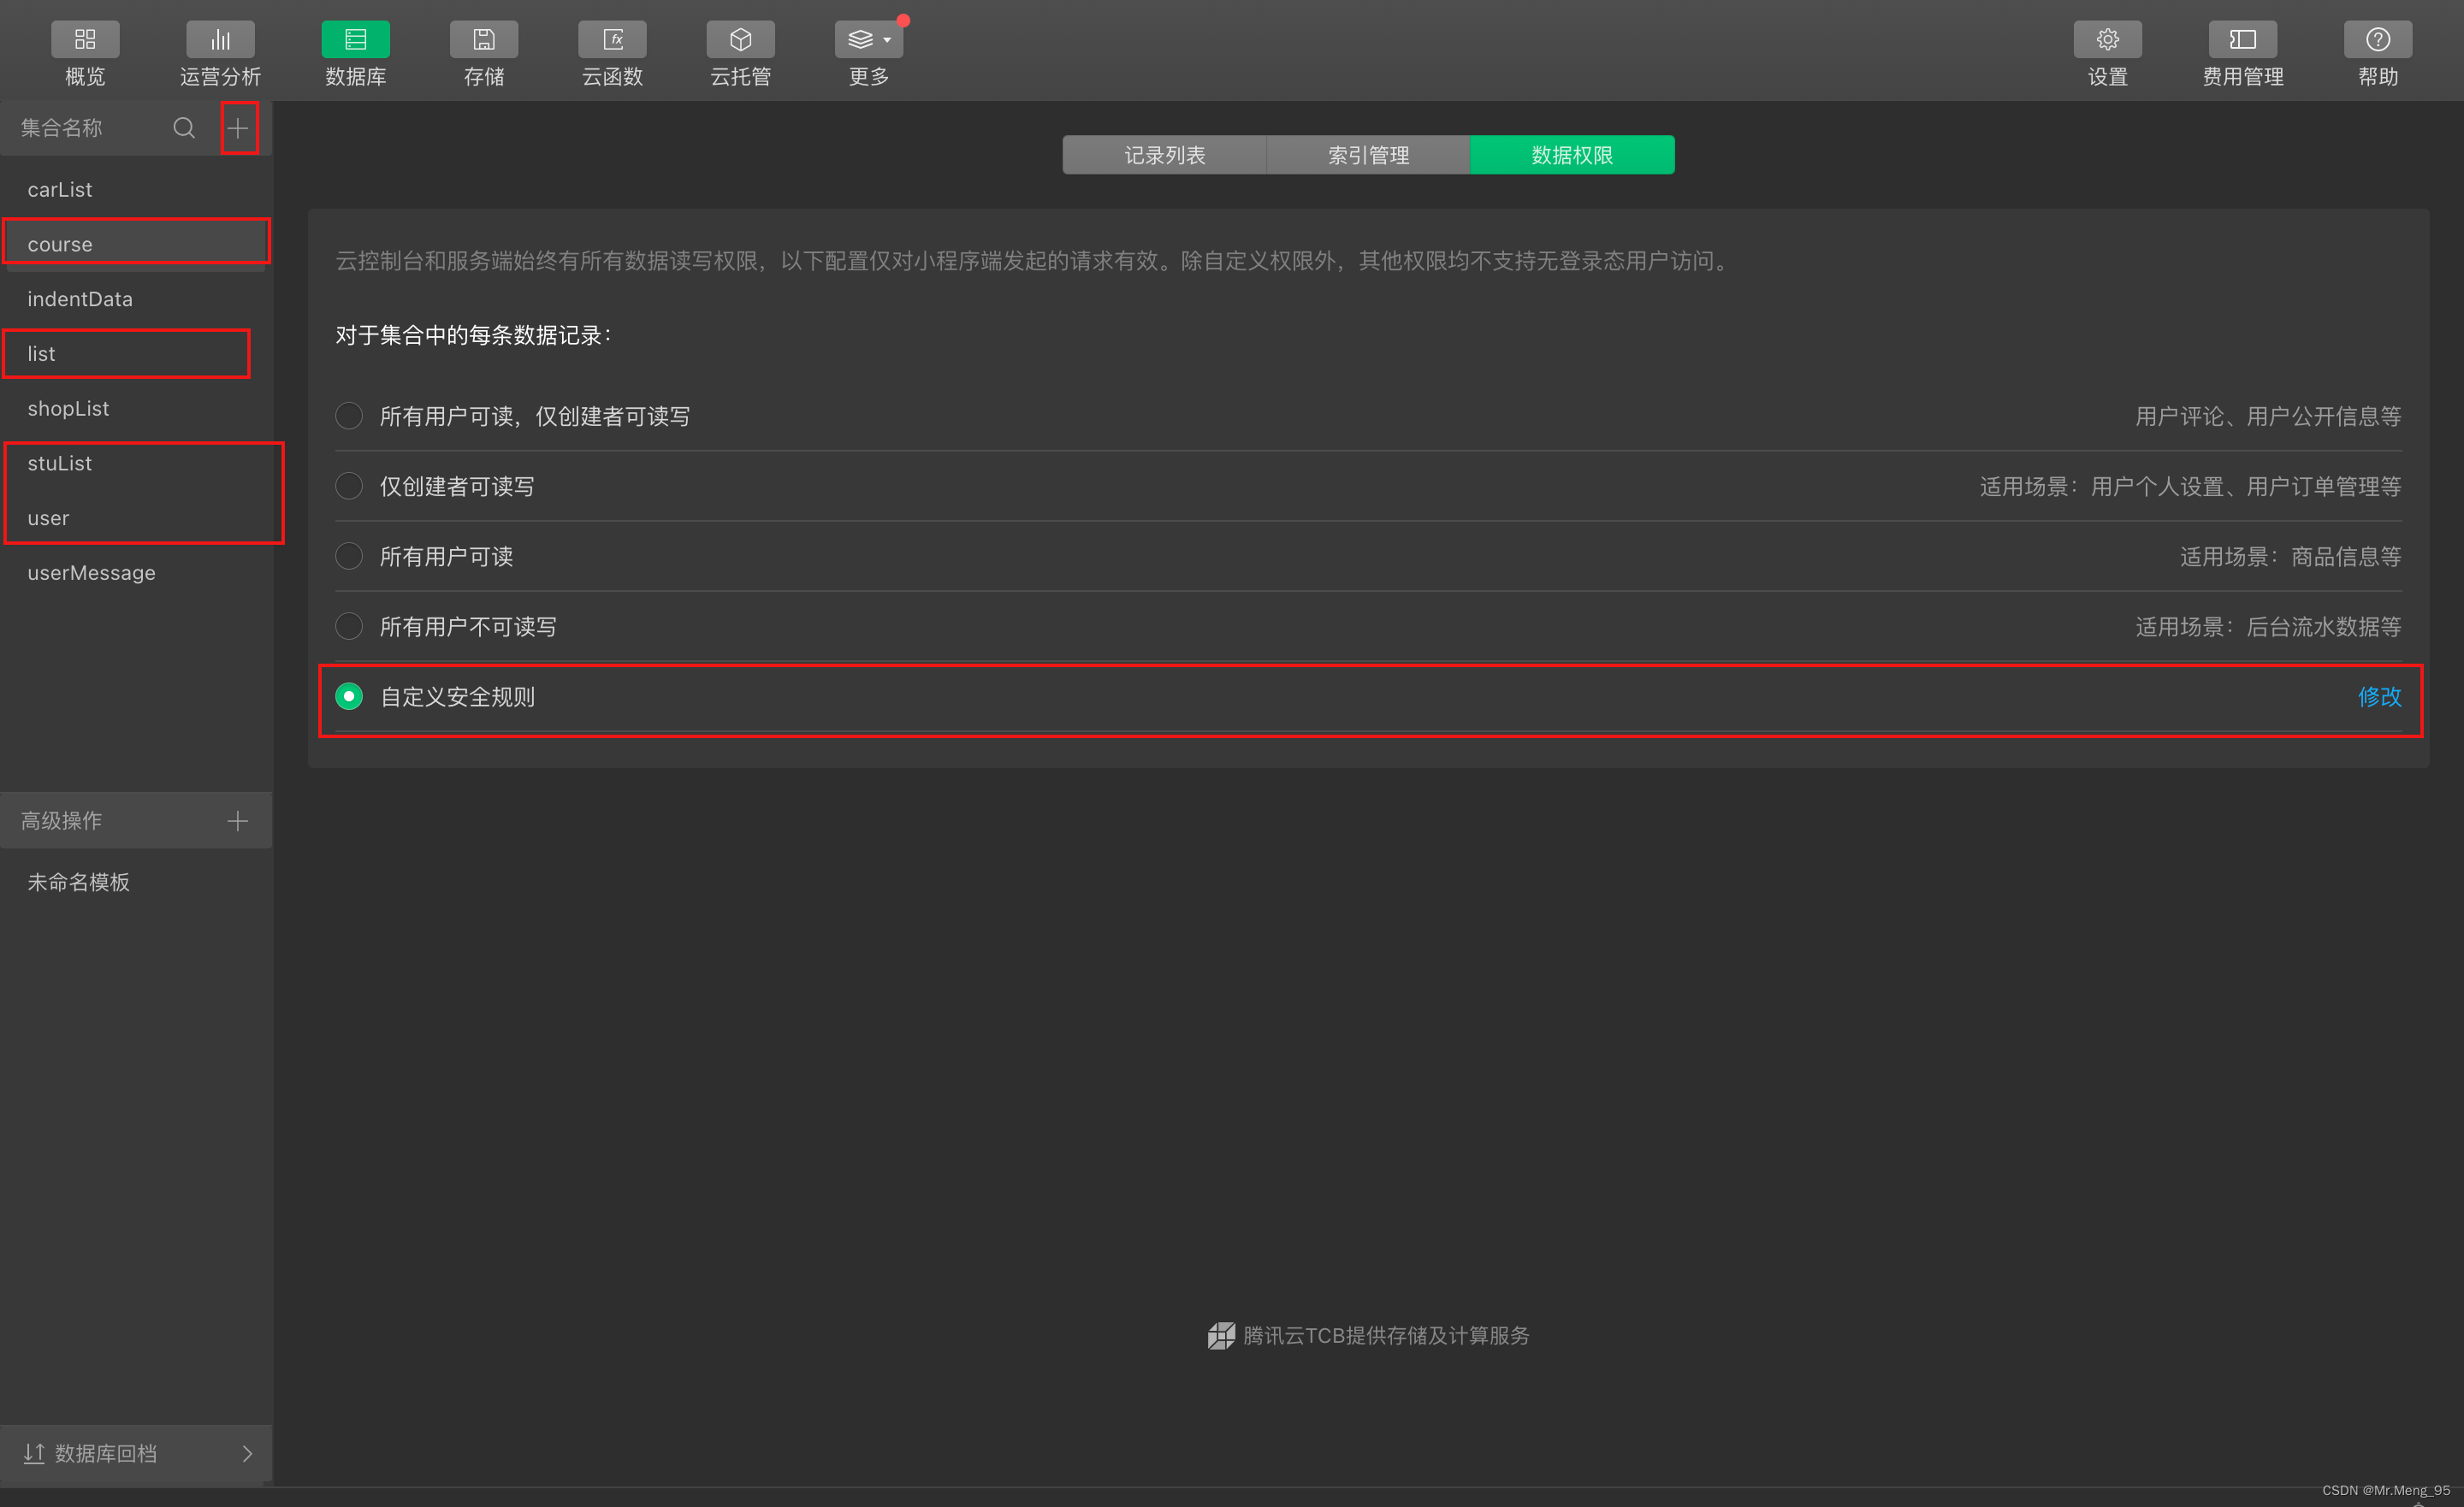The height and width of the screenshot is (1507, 2464).
Task: Open the 帮助 question mark icon
Action: (2377, 40)
